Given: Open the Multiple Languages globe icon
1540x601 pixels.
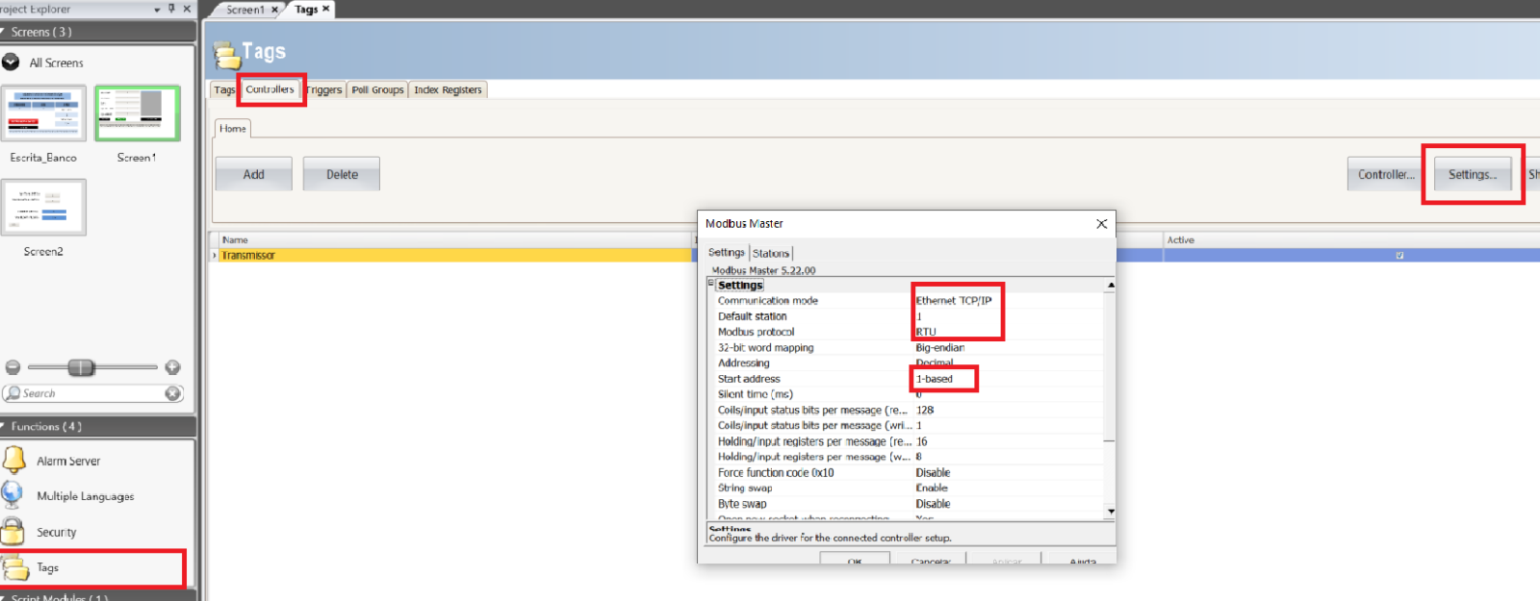Looking at the screenshot, I should pyautogui.click(x=13, y=495).
